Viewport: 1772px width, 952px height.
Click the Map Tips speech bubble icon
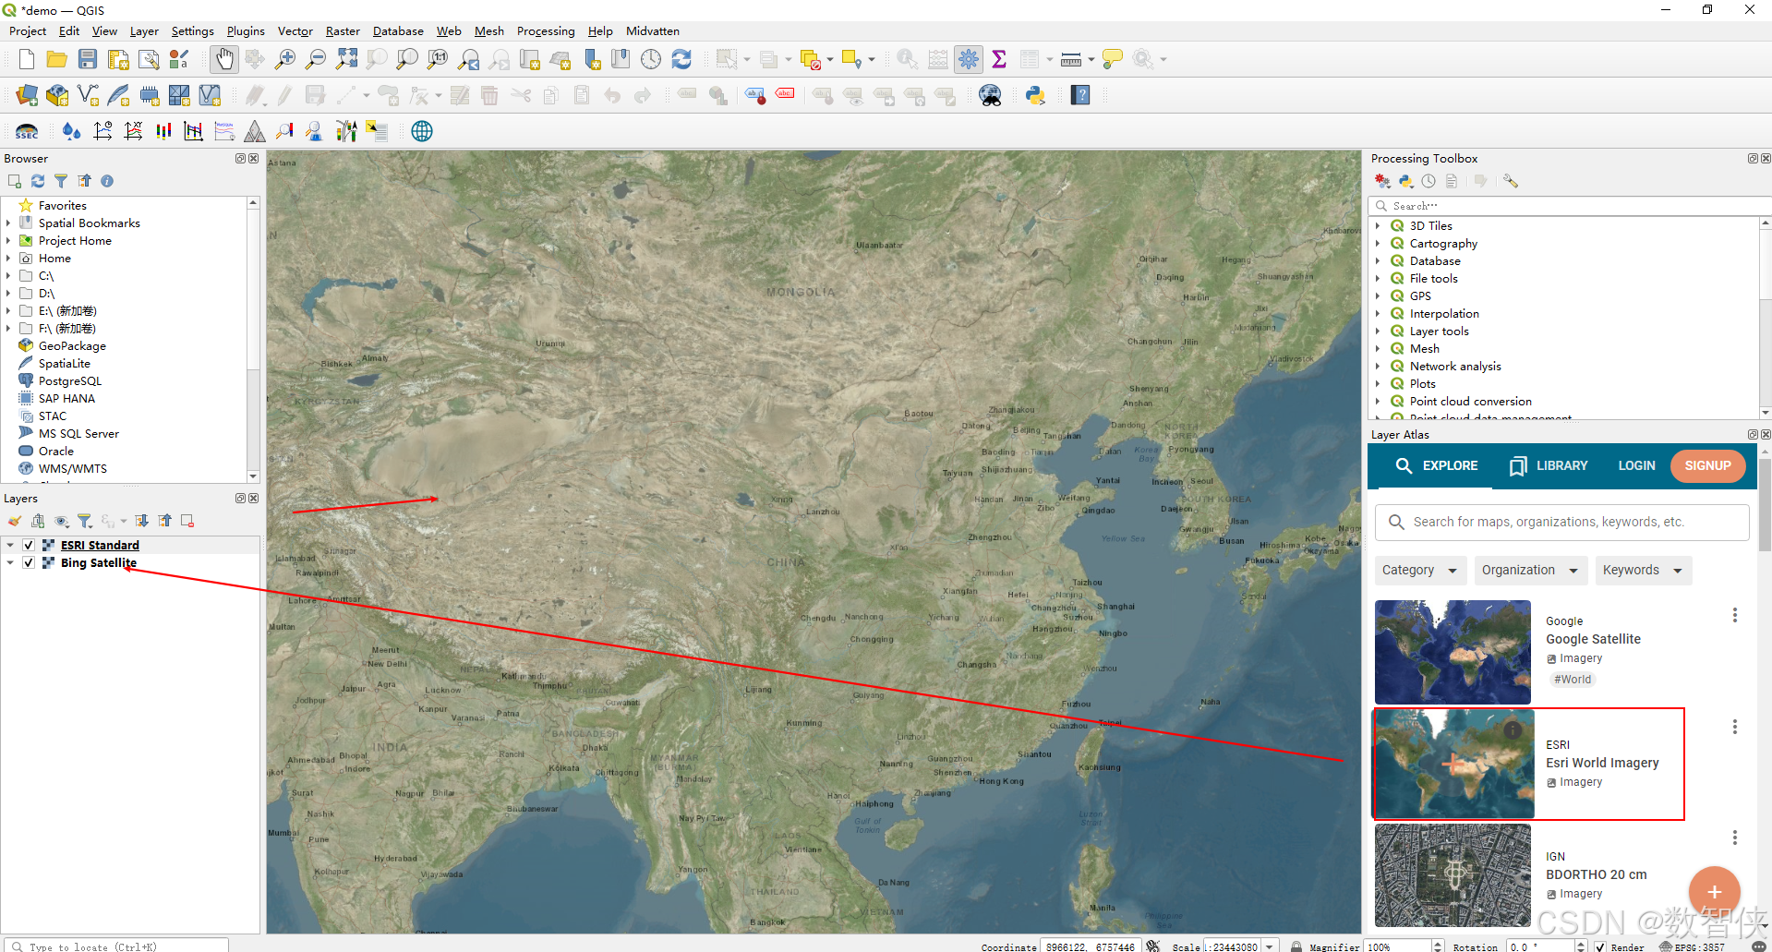[1113, 59]
